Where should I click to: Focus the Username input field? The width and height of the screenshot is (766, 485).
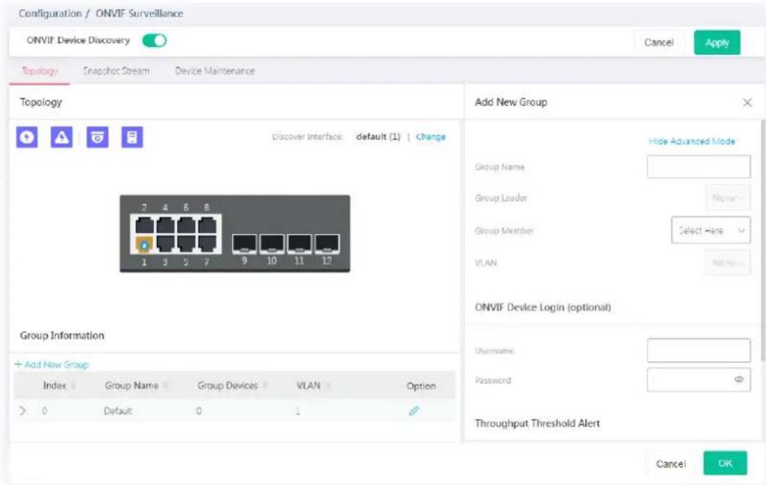[699, 351]
